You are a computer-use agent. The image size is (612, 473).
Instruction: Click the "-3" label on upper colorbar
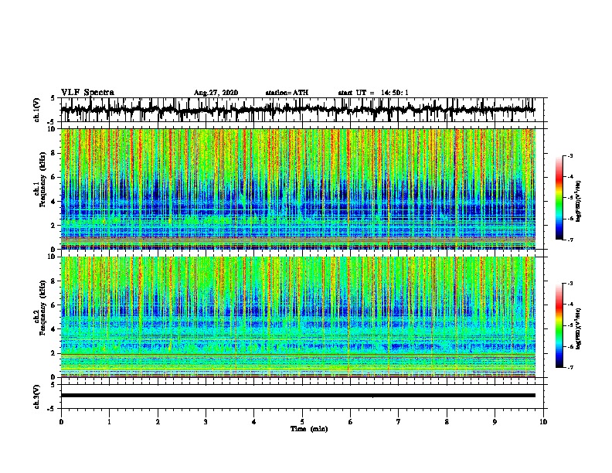click(569, 156)
